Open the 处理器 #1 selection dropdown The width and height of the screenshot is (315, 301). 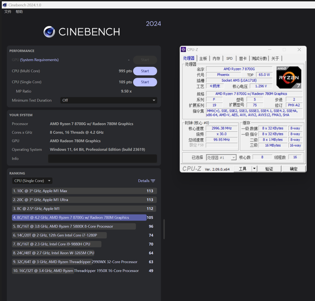pos(221,158)
